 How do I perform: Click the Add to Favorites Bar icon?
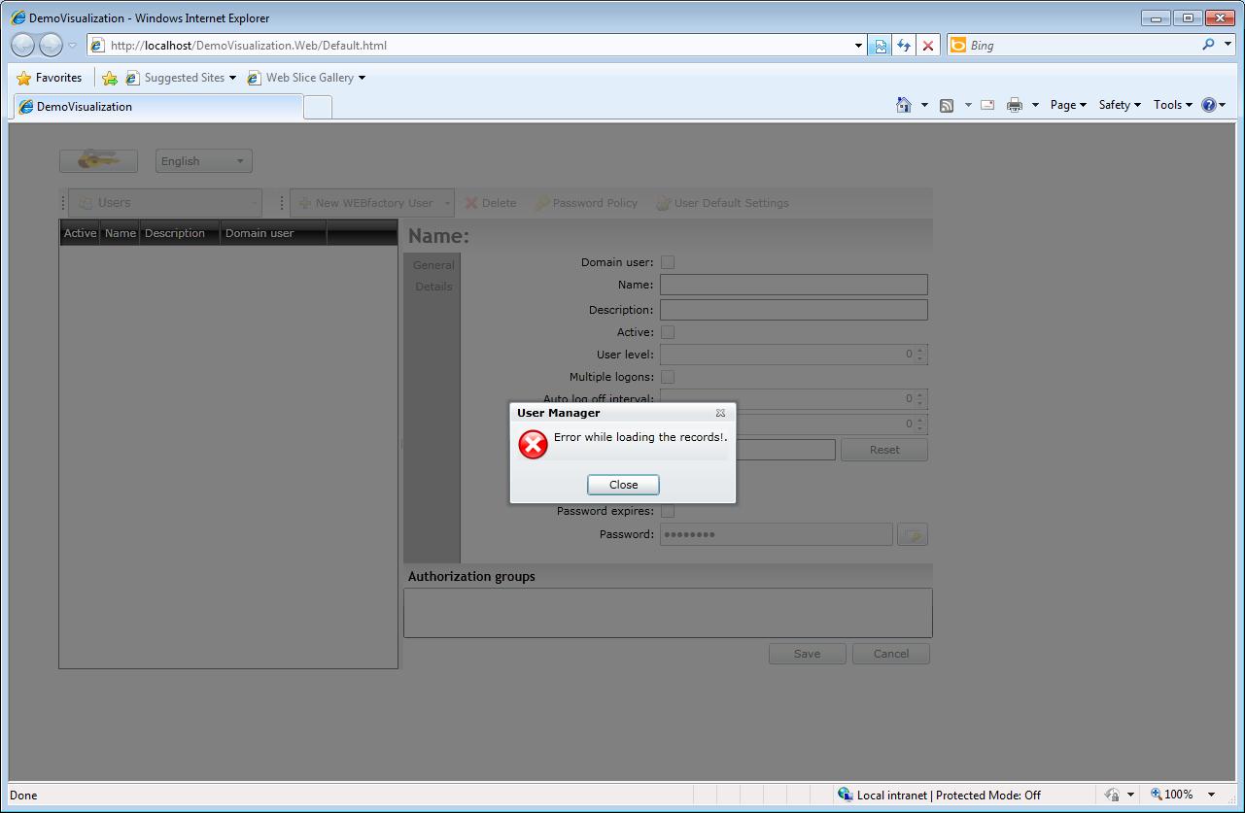[110, 78]
